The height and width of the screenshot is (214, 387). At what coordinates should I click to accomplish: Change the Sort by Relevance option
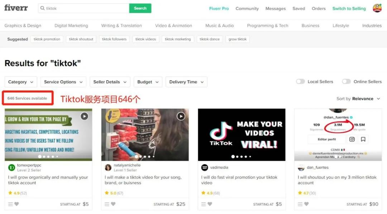pyautogui.click(x=363, y=98)
